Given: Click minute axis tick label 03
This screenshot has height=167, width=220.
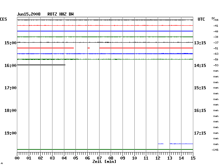Looking at the screenshot, I should pyautogui.click(x=52, y=158).
